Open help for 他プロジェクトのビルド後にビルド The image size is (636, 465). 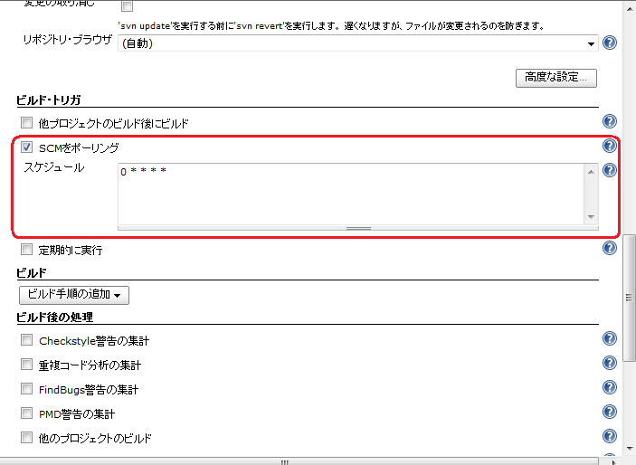point(610,121)
